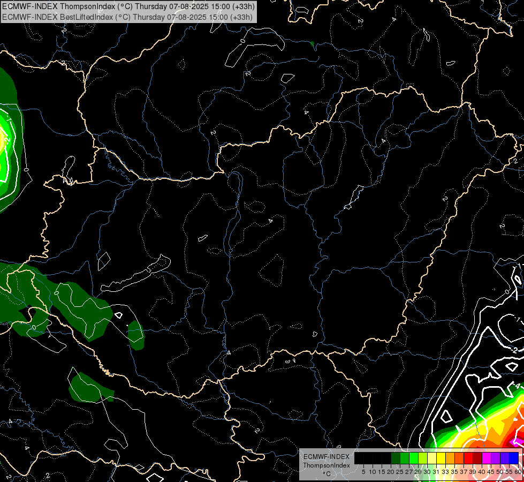This screenshot has height=482, width=524.
Task: Choose the orange-red 35–37 legend swatch
Action: 459,458
